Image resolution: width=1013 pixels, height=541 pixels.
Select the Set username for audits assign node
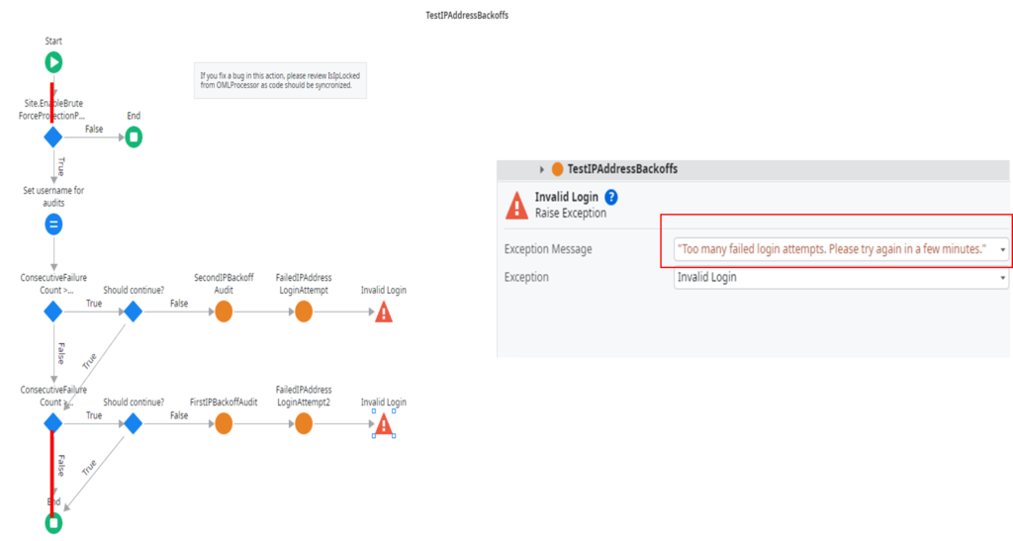point(53,225)
